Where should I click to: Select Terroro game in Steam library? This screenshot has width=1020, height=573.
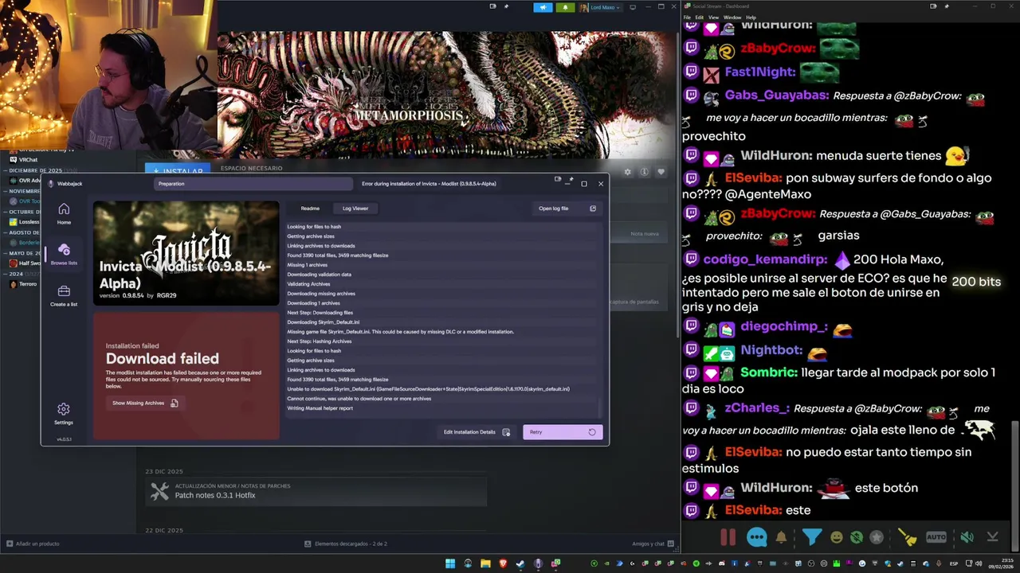tap(28, 284)
